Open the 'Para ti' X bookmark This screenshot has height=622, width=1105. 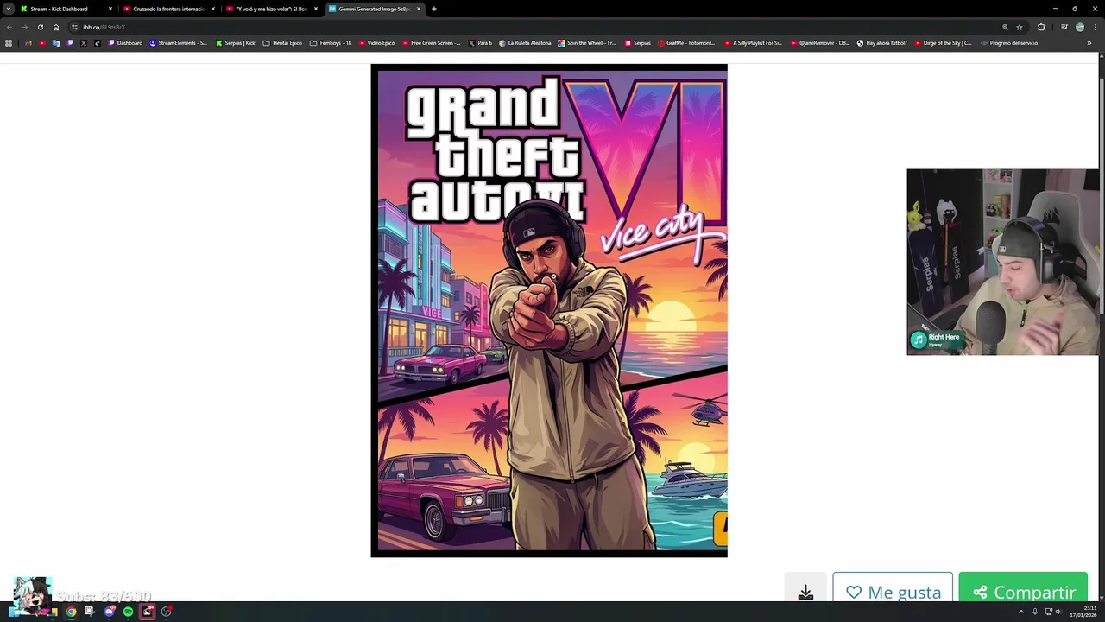tap(480, 42)
